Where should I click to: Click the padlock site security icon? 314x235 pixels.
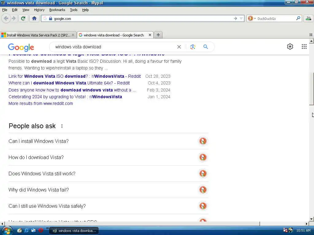click(x=51, y=19)
